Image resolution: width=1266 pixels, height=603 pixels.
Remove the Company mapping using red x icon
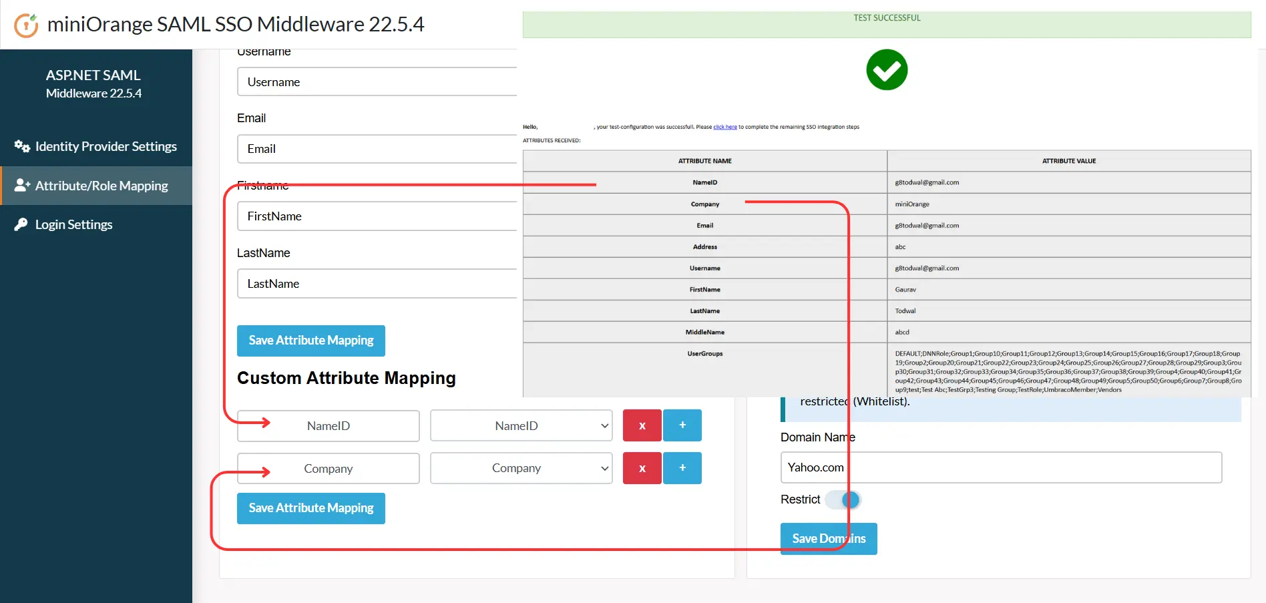pos(641,468)
